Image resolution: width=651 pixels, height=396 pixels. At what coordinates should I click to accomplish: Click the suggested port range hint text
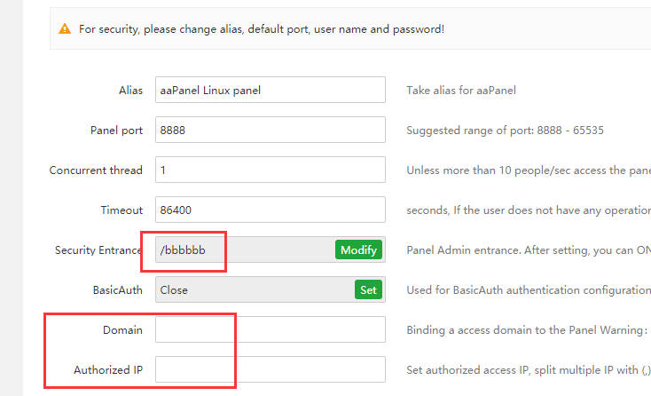[x=505, y=130]
